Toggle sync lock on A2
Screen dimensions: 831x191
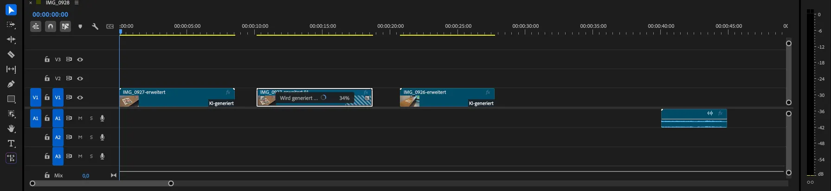[x=69, y=137]
